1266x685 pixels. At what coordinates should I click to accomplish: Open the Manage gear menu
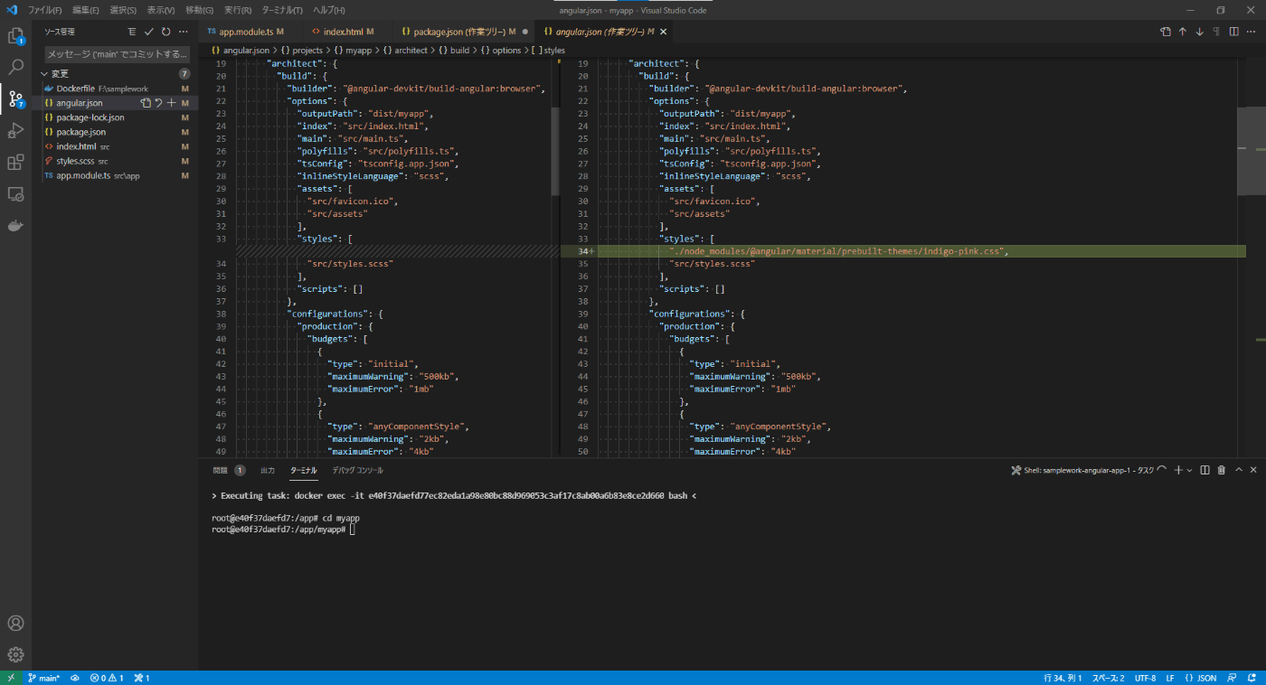(x=15, y=655)
